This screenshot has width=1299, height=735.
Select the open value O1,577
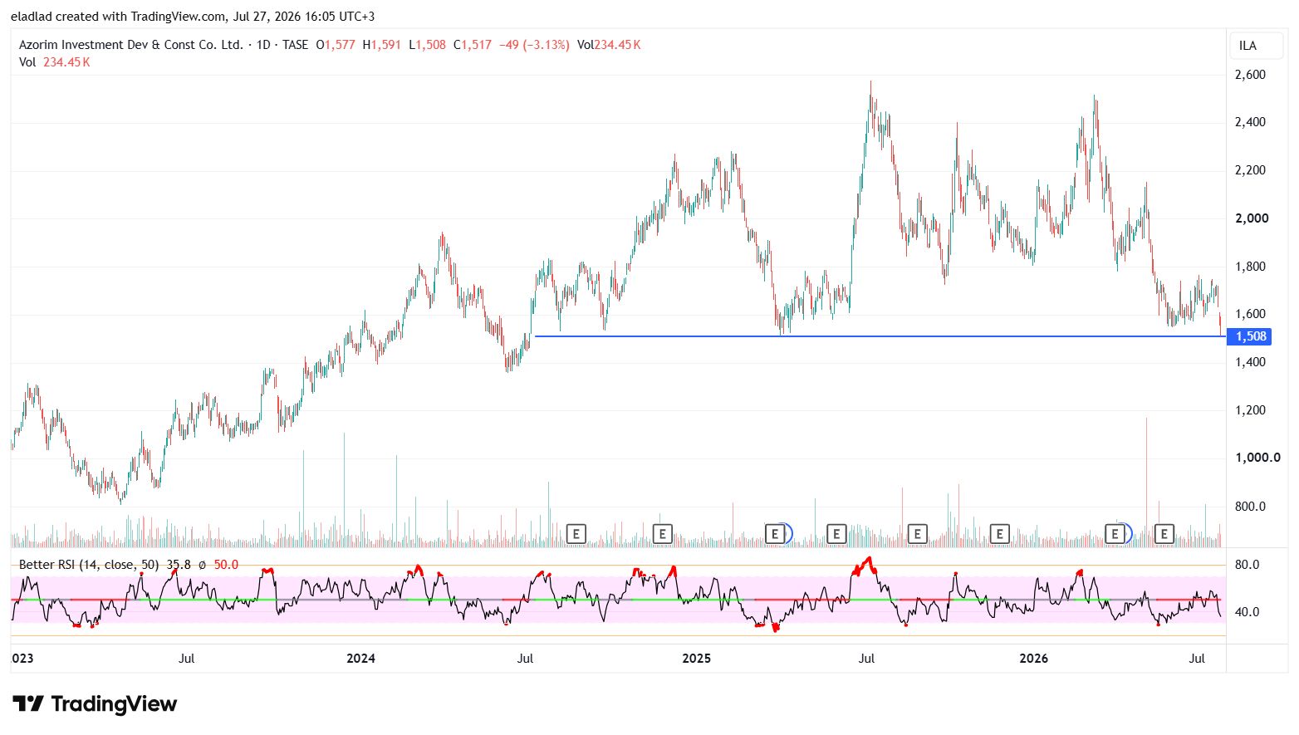click(336, 45)
